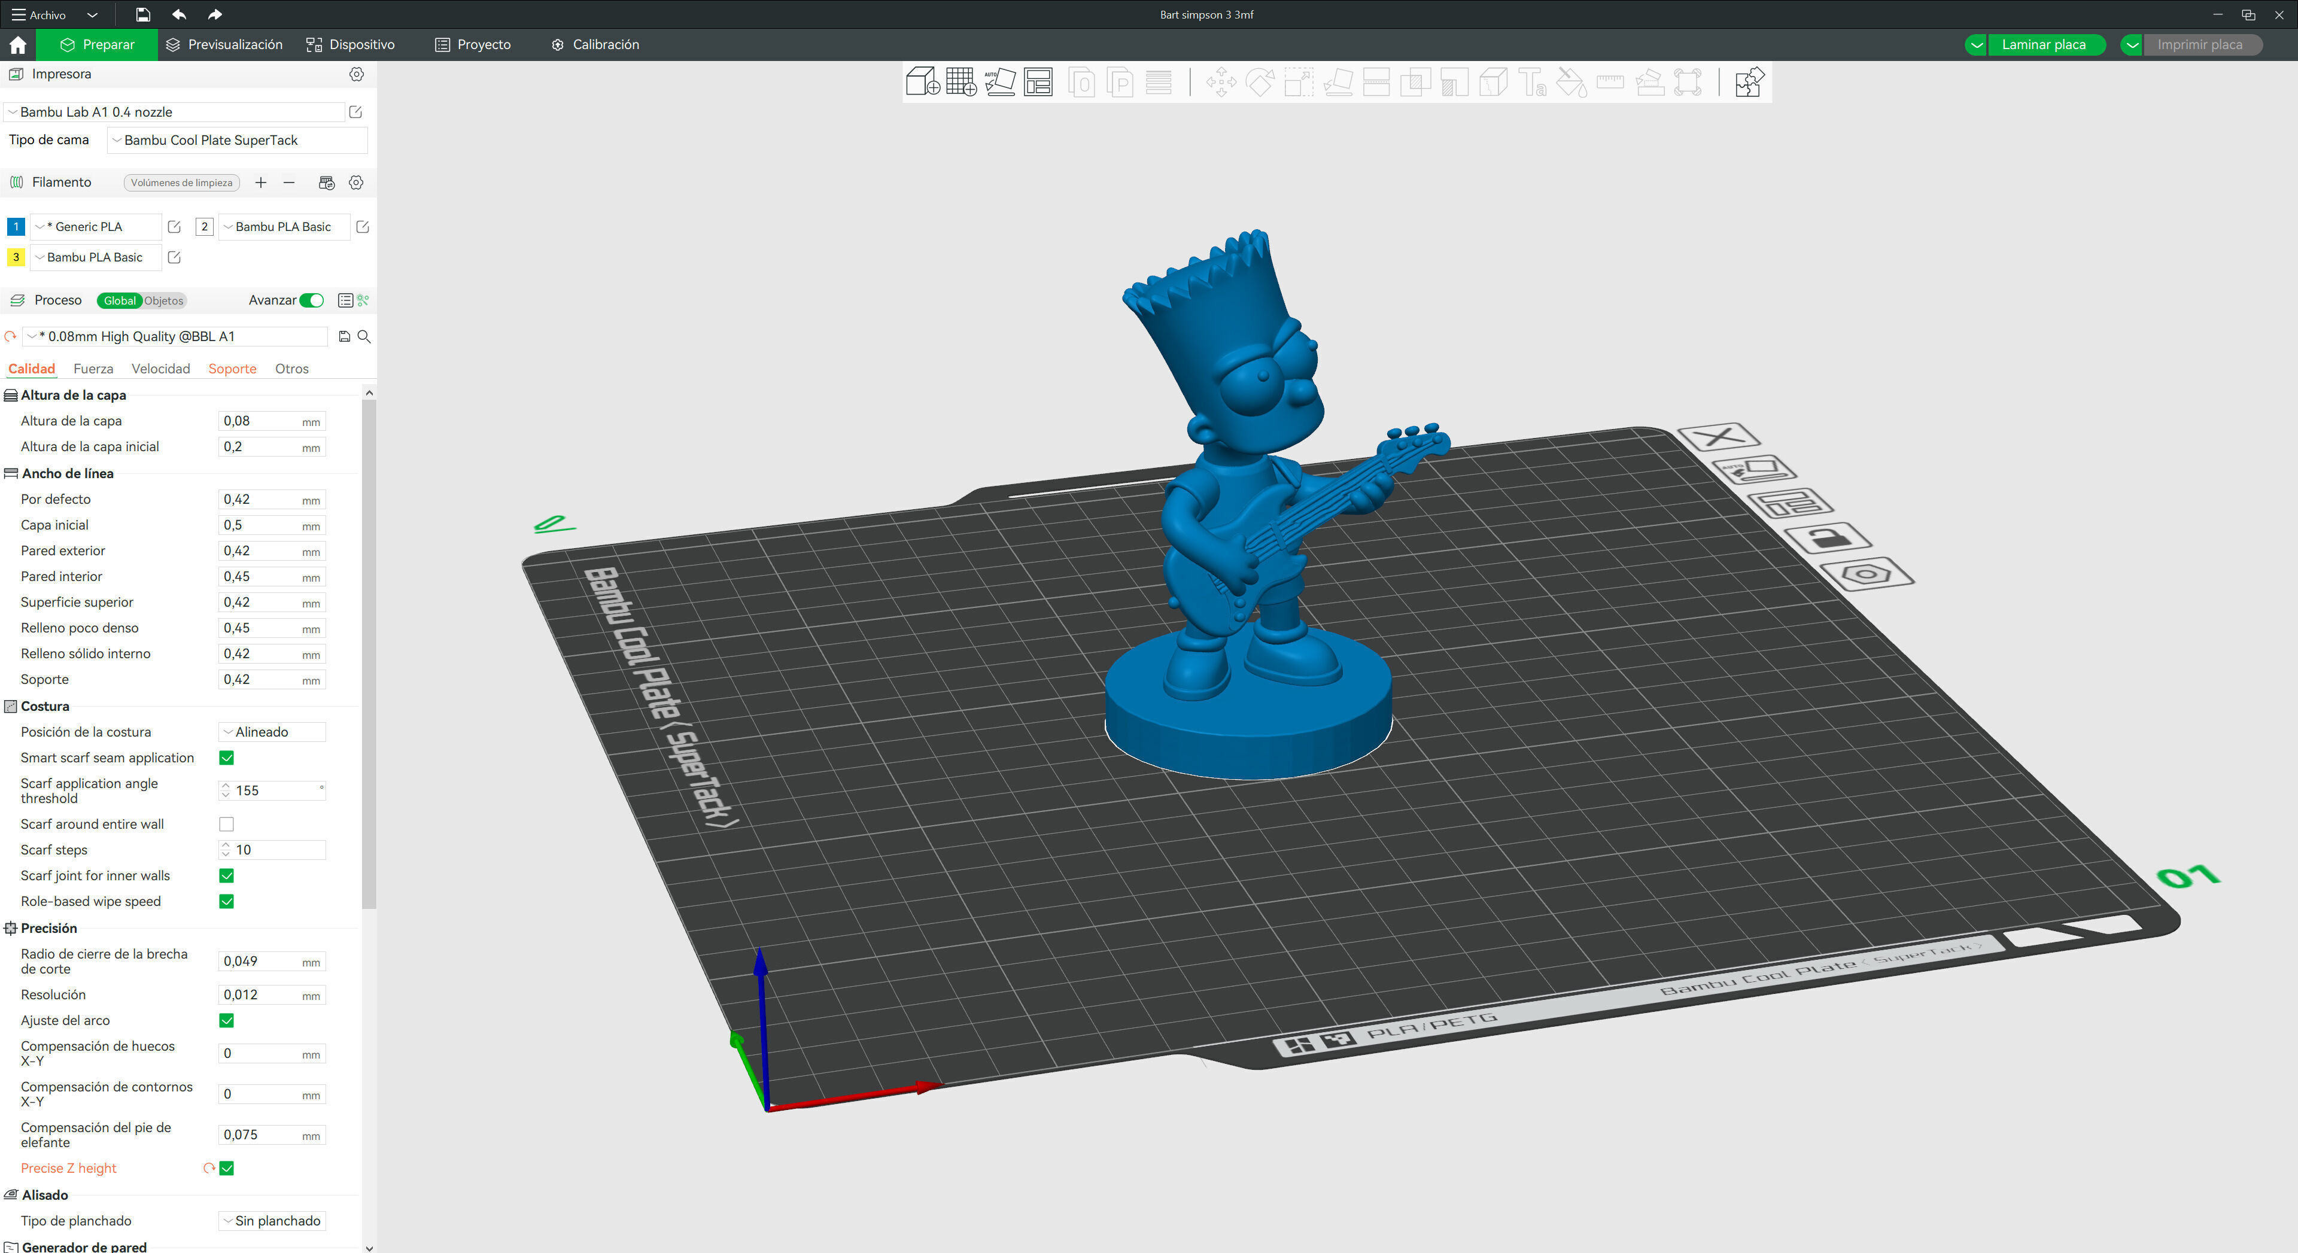Check Scarf around entire wall
The image size is (2298, 1253).
227,824
